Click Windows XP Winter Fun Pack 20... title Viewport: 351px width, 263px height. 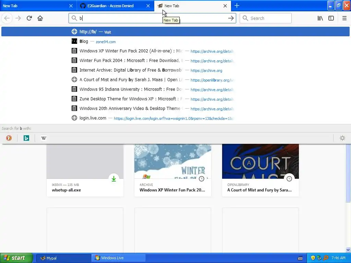[172, 190]
